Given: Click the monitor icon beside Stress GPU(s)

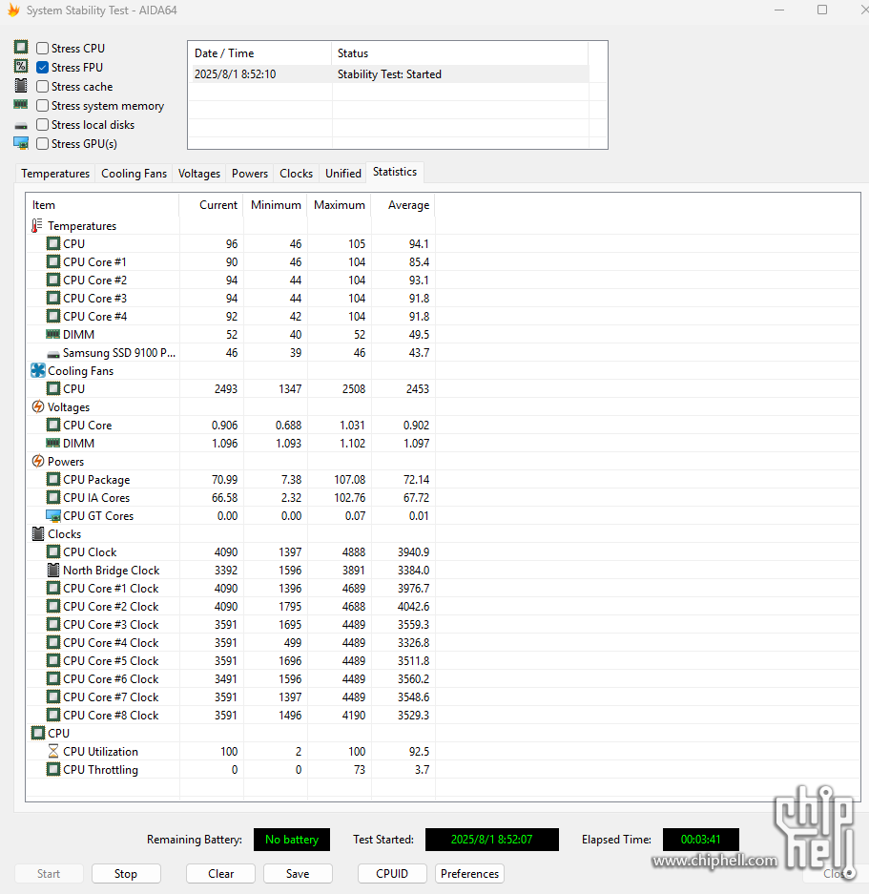Looking at the screenshot, I should click(x=21, y=143).
